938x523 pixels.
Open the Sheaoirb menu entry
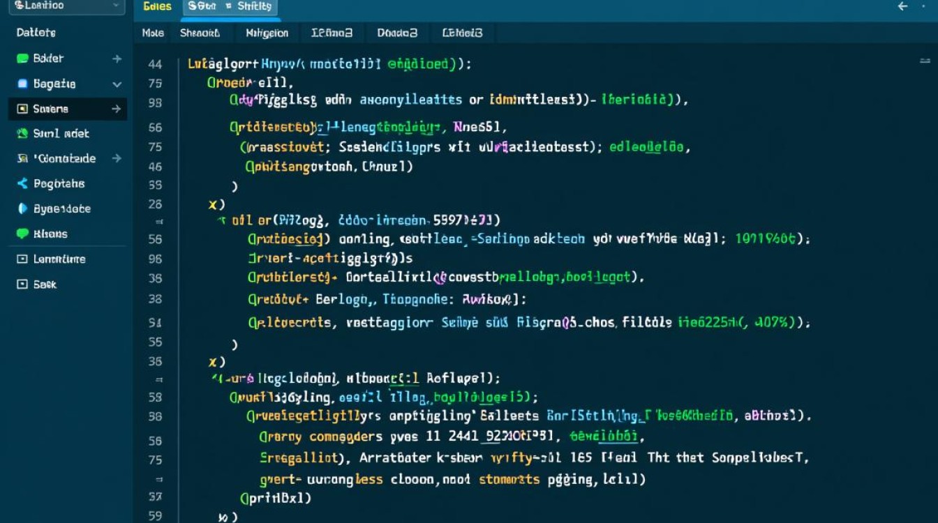(x=200, y=33)
